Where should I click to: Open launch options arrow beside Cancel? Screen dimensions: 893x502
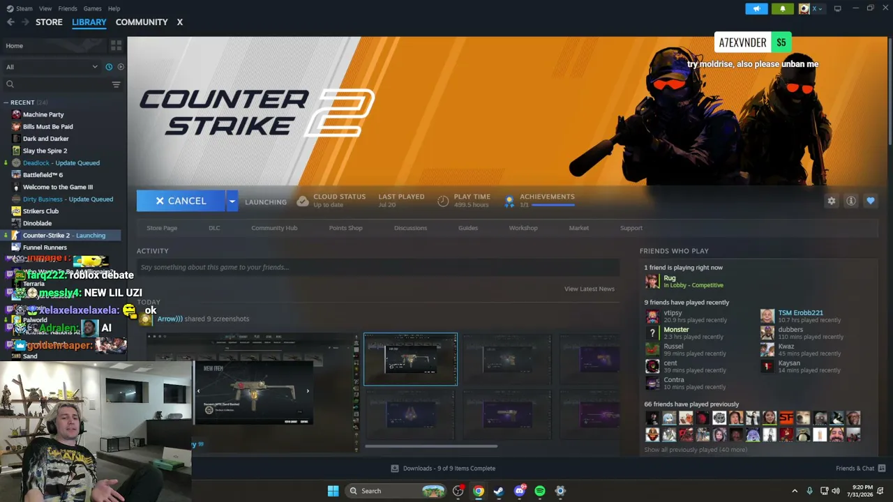232,201
